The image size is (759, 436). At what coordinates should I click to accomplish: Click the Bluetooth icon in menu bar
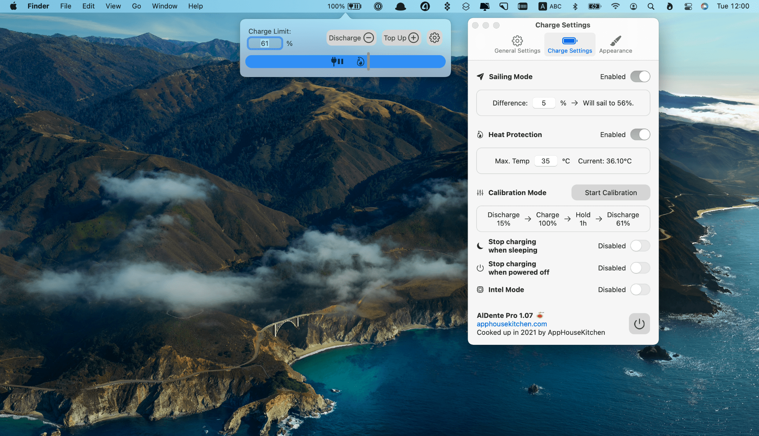pos(575,6)
